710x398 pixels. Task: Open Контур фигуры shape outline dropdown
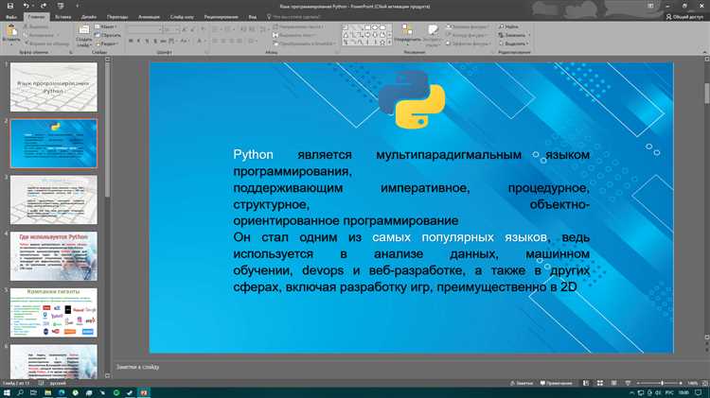point(467,35)
